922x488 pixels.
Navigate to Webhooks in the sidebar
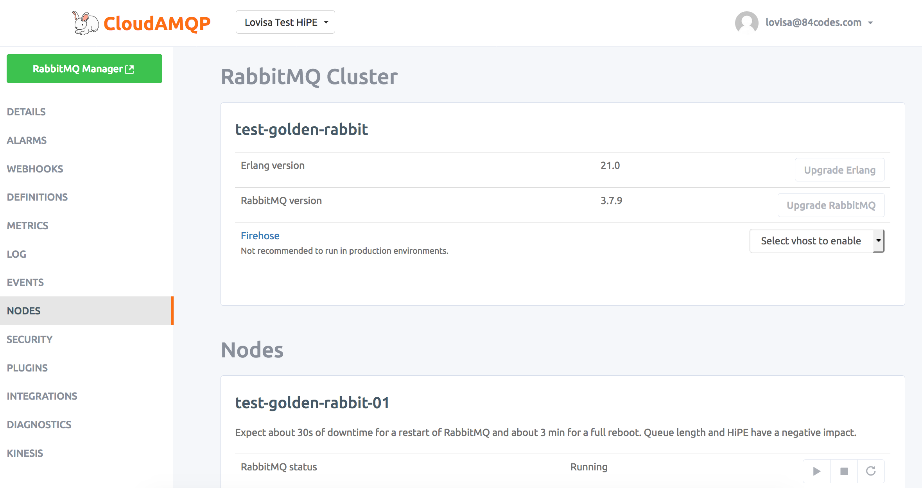tap(35, 169)
